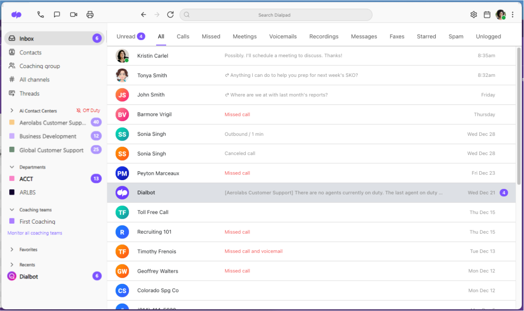
Task: Expand the Favorites section
Action: coord(12,249)
